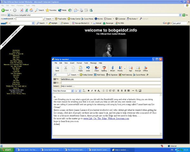Image resolution: width=190 pixels, height=152 pixels.
Task: Toggle bold formatting in the message
Action: pos(88,91)
